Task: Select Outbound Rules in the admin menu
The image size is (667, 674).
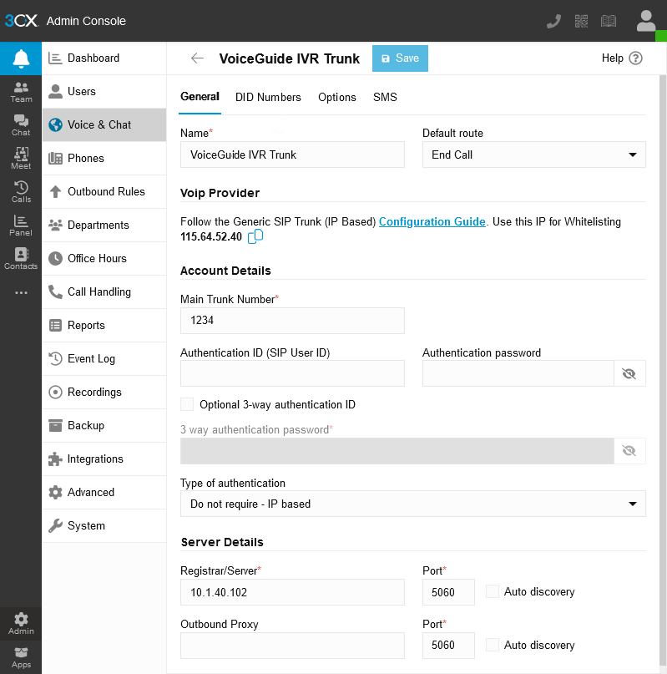Action: pyautogui.click(x=104, y=192)
